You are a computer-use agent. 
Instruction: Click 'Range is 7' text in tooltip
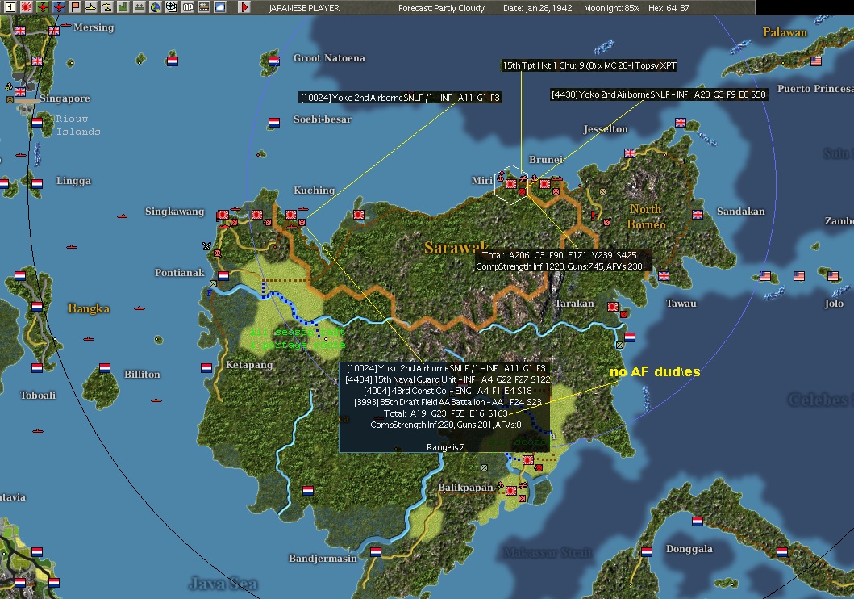[445, 447]
